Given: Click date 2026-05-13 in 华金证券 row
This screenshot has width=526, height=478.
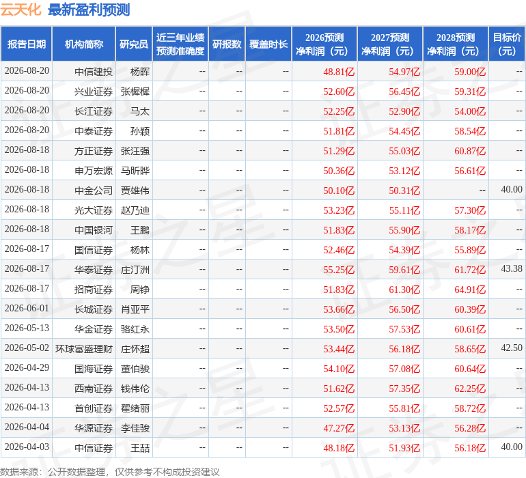Looking at the screenshot, I should tap(27, 328).
